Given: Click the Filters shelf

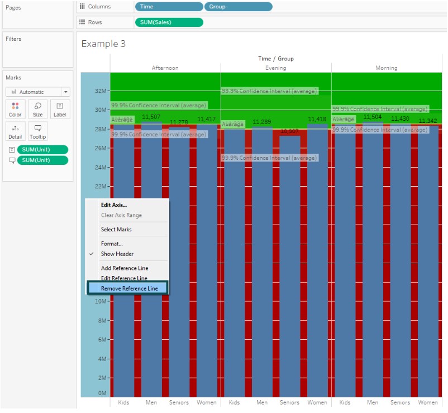Looking at the screenshot, I should tap(38, 49).
